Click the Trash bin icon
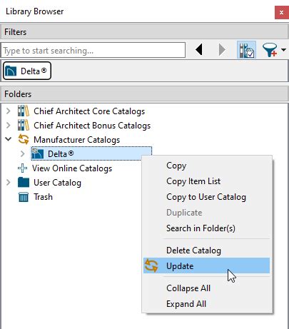 tap(24, 197)
